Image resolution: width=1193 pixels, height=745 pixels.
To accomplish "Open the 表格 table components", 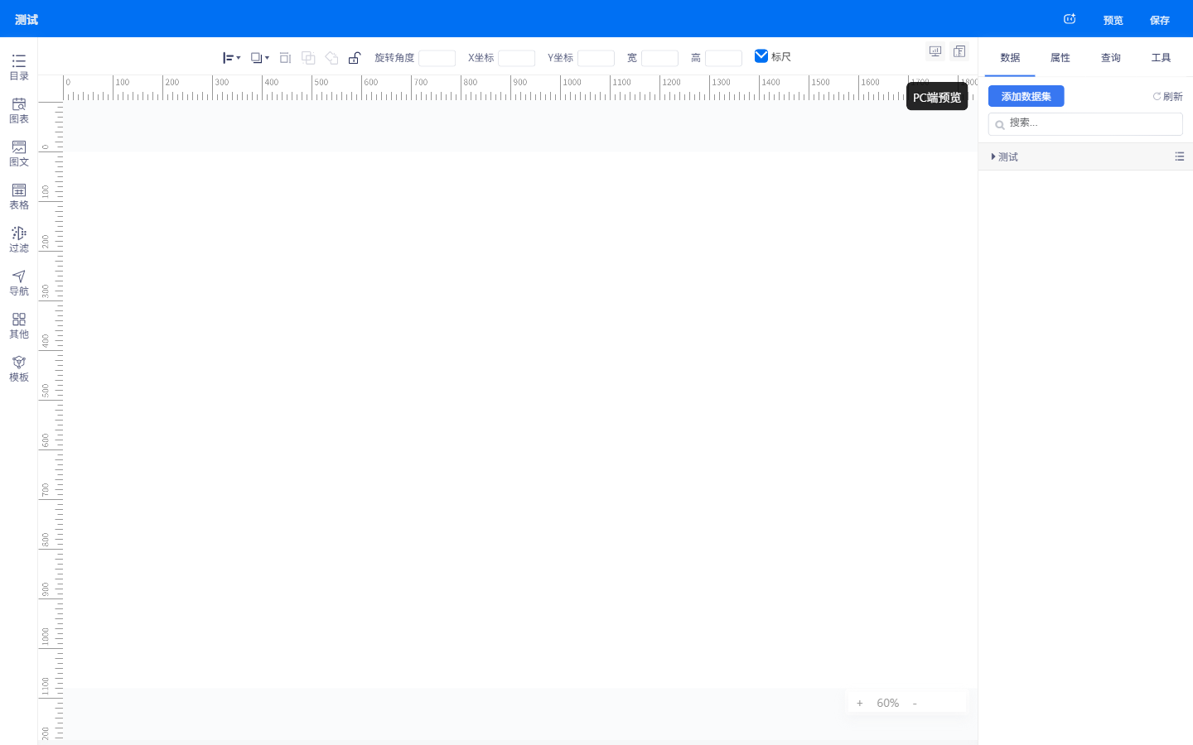I will point(18,196).
